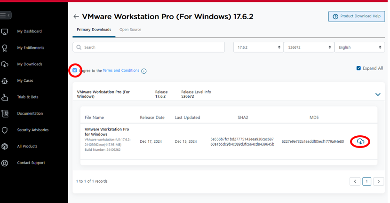Open All Products in the sidebar
The image size is (390, 203).
pos(27,146)
